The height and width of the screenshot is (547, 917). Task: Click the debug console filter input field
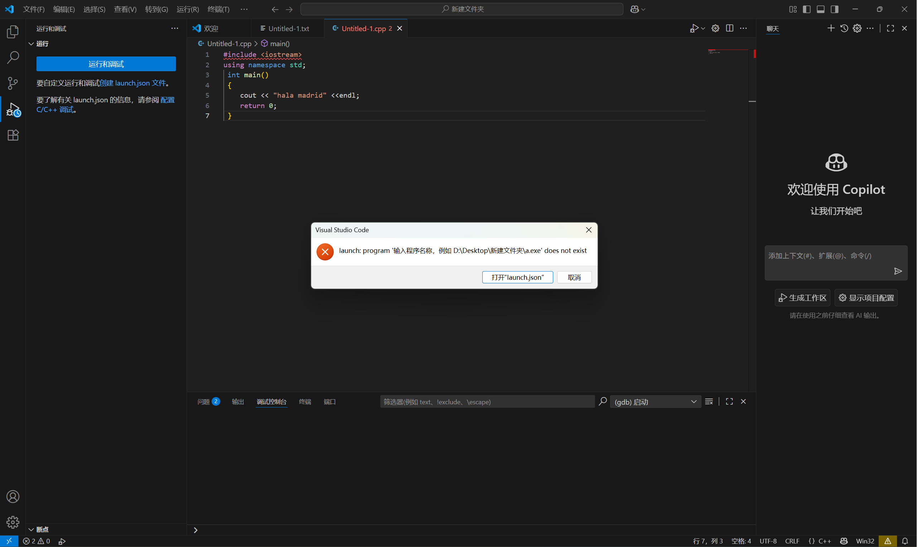(x=487, y=402)
